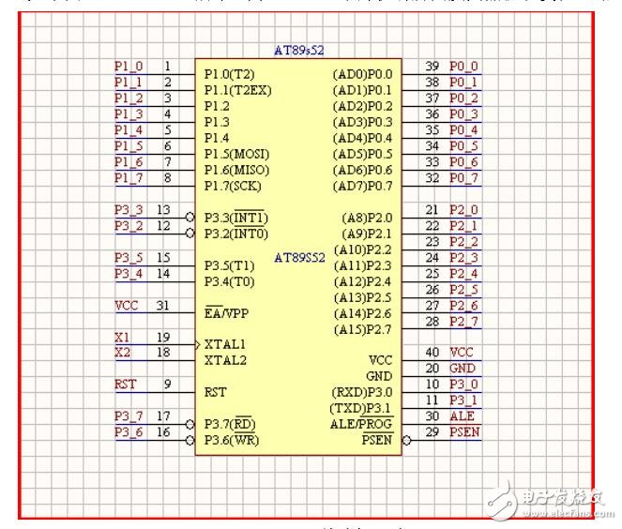Viewport: 622px width, 529px height.
Task: Click the P2_7 net label
Action: (463, 322)
